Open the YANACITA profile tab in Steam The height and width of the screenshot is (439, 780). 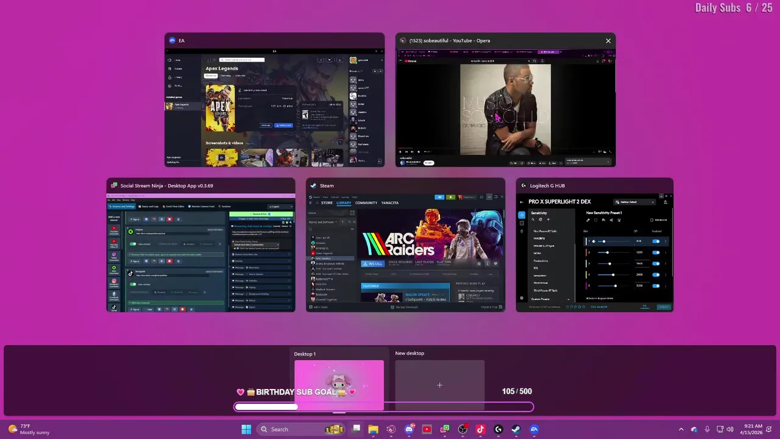(x=390, y=203)
